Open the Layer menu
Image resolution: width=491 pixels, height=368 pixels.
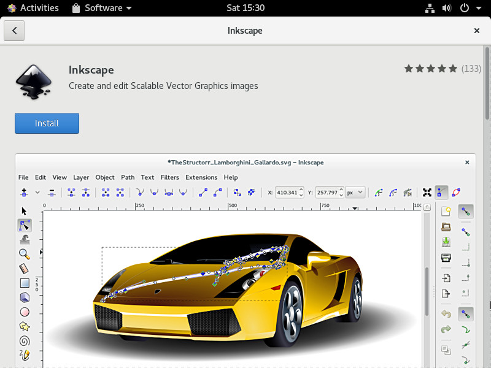[81, 177]
